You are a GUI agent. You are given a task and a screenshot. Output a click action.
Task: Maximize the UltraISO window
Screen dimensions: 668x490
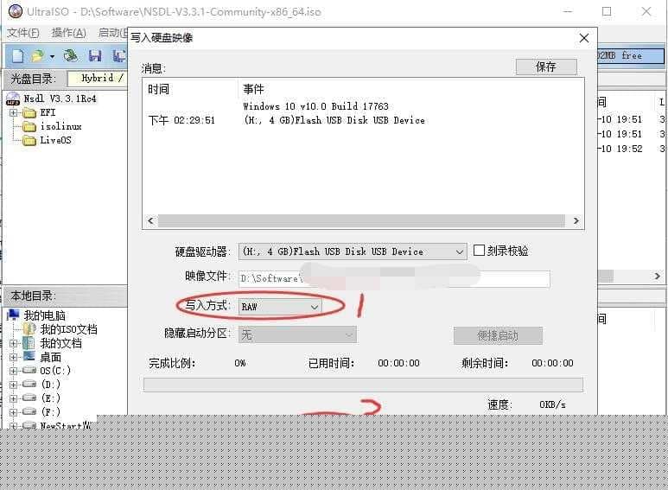[x=607, y=11]
